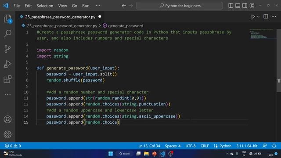Open the weather widget showing 17°C
281x158 pixels.
point(13,154)
